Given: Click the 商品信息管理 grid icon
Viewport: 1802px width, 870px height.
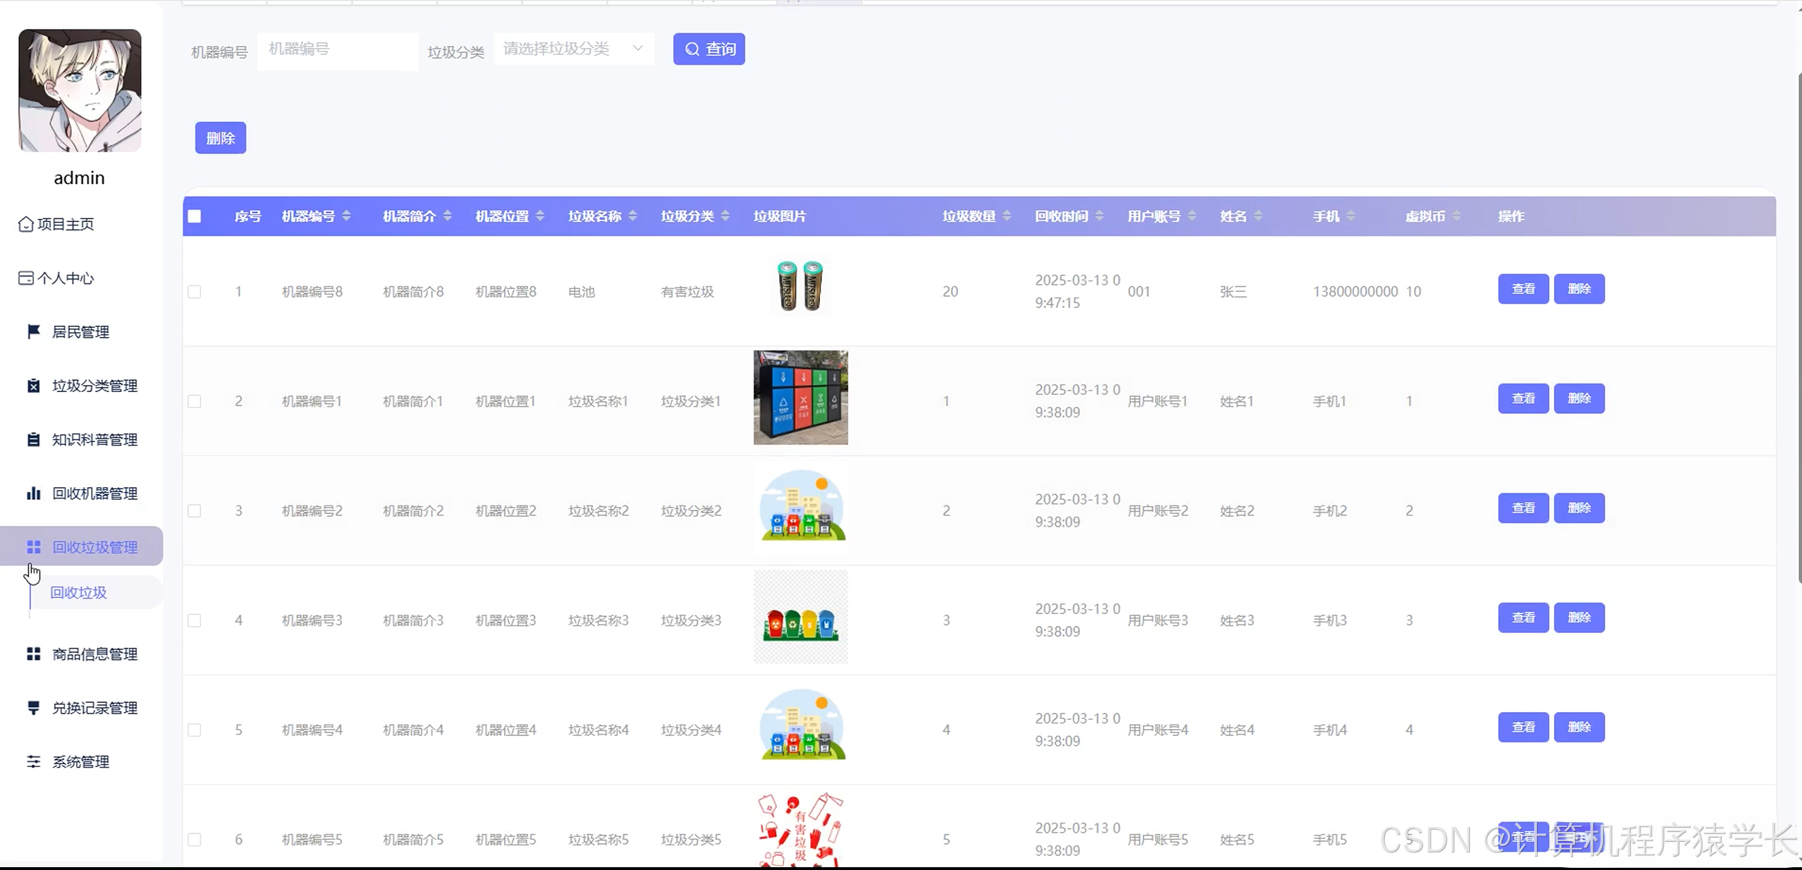Looking at the screenshot, I should (x=33, y=654).
